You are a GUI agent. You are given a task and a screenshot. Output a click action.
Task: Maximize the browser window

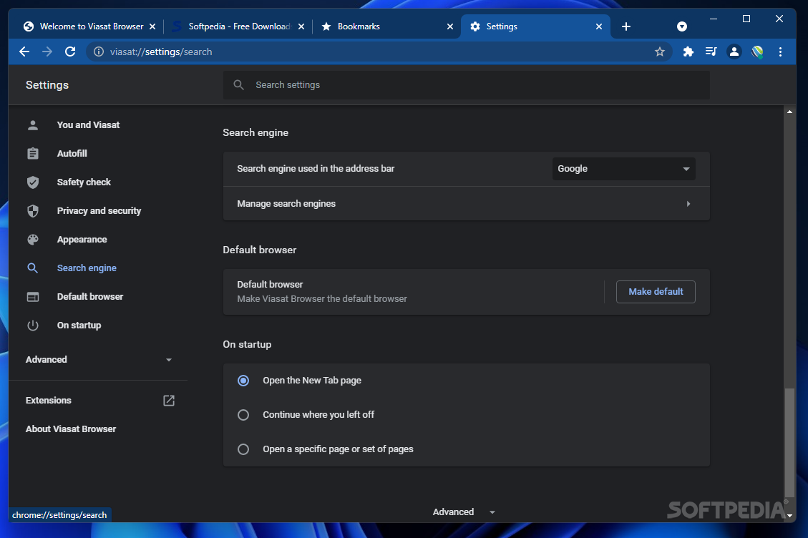[746, 19]
